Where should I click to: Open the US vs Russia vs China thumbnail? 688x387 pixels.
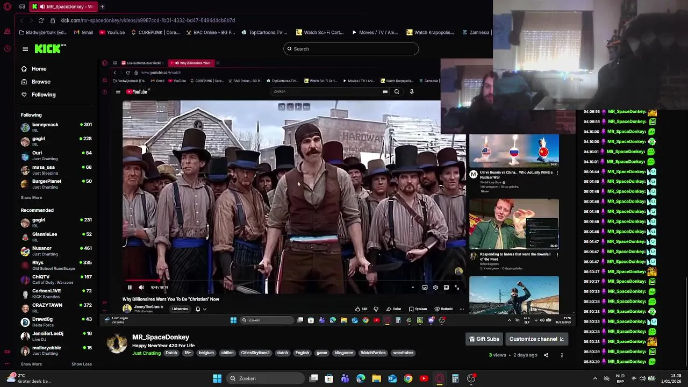[x=514, y=150]
